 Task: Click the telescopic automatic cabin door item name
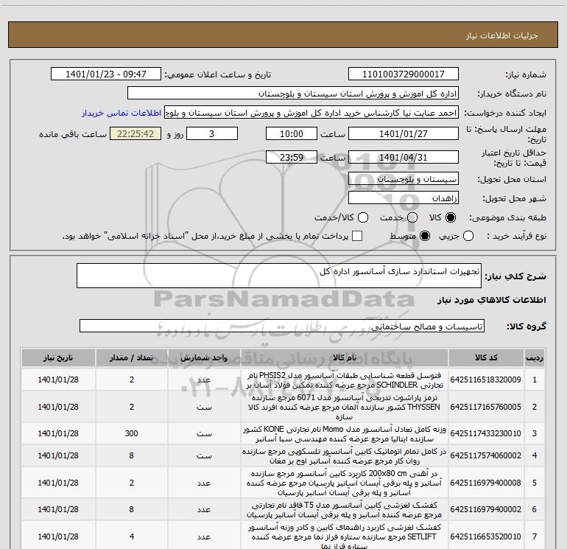tap(345, 455)
